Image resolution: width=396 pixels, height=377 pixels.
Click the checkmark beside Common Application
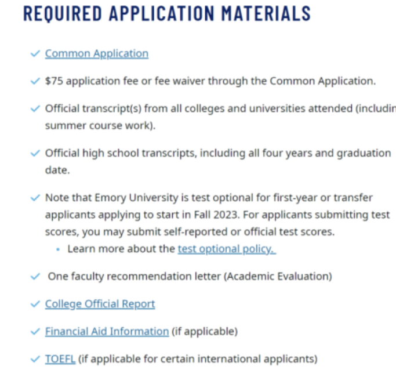(35, 54)
